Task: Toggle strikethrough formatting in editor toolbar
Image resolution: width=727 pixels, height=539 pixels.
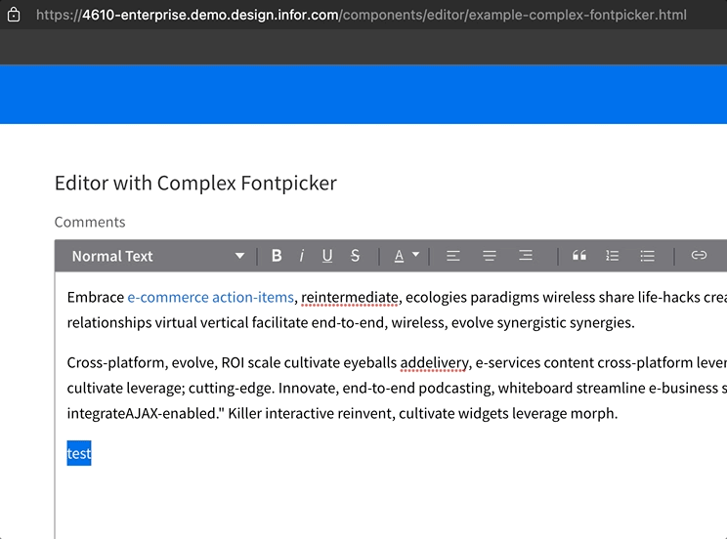Action: click(355, 256)
